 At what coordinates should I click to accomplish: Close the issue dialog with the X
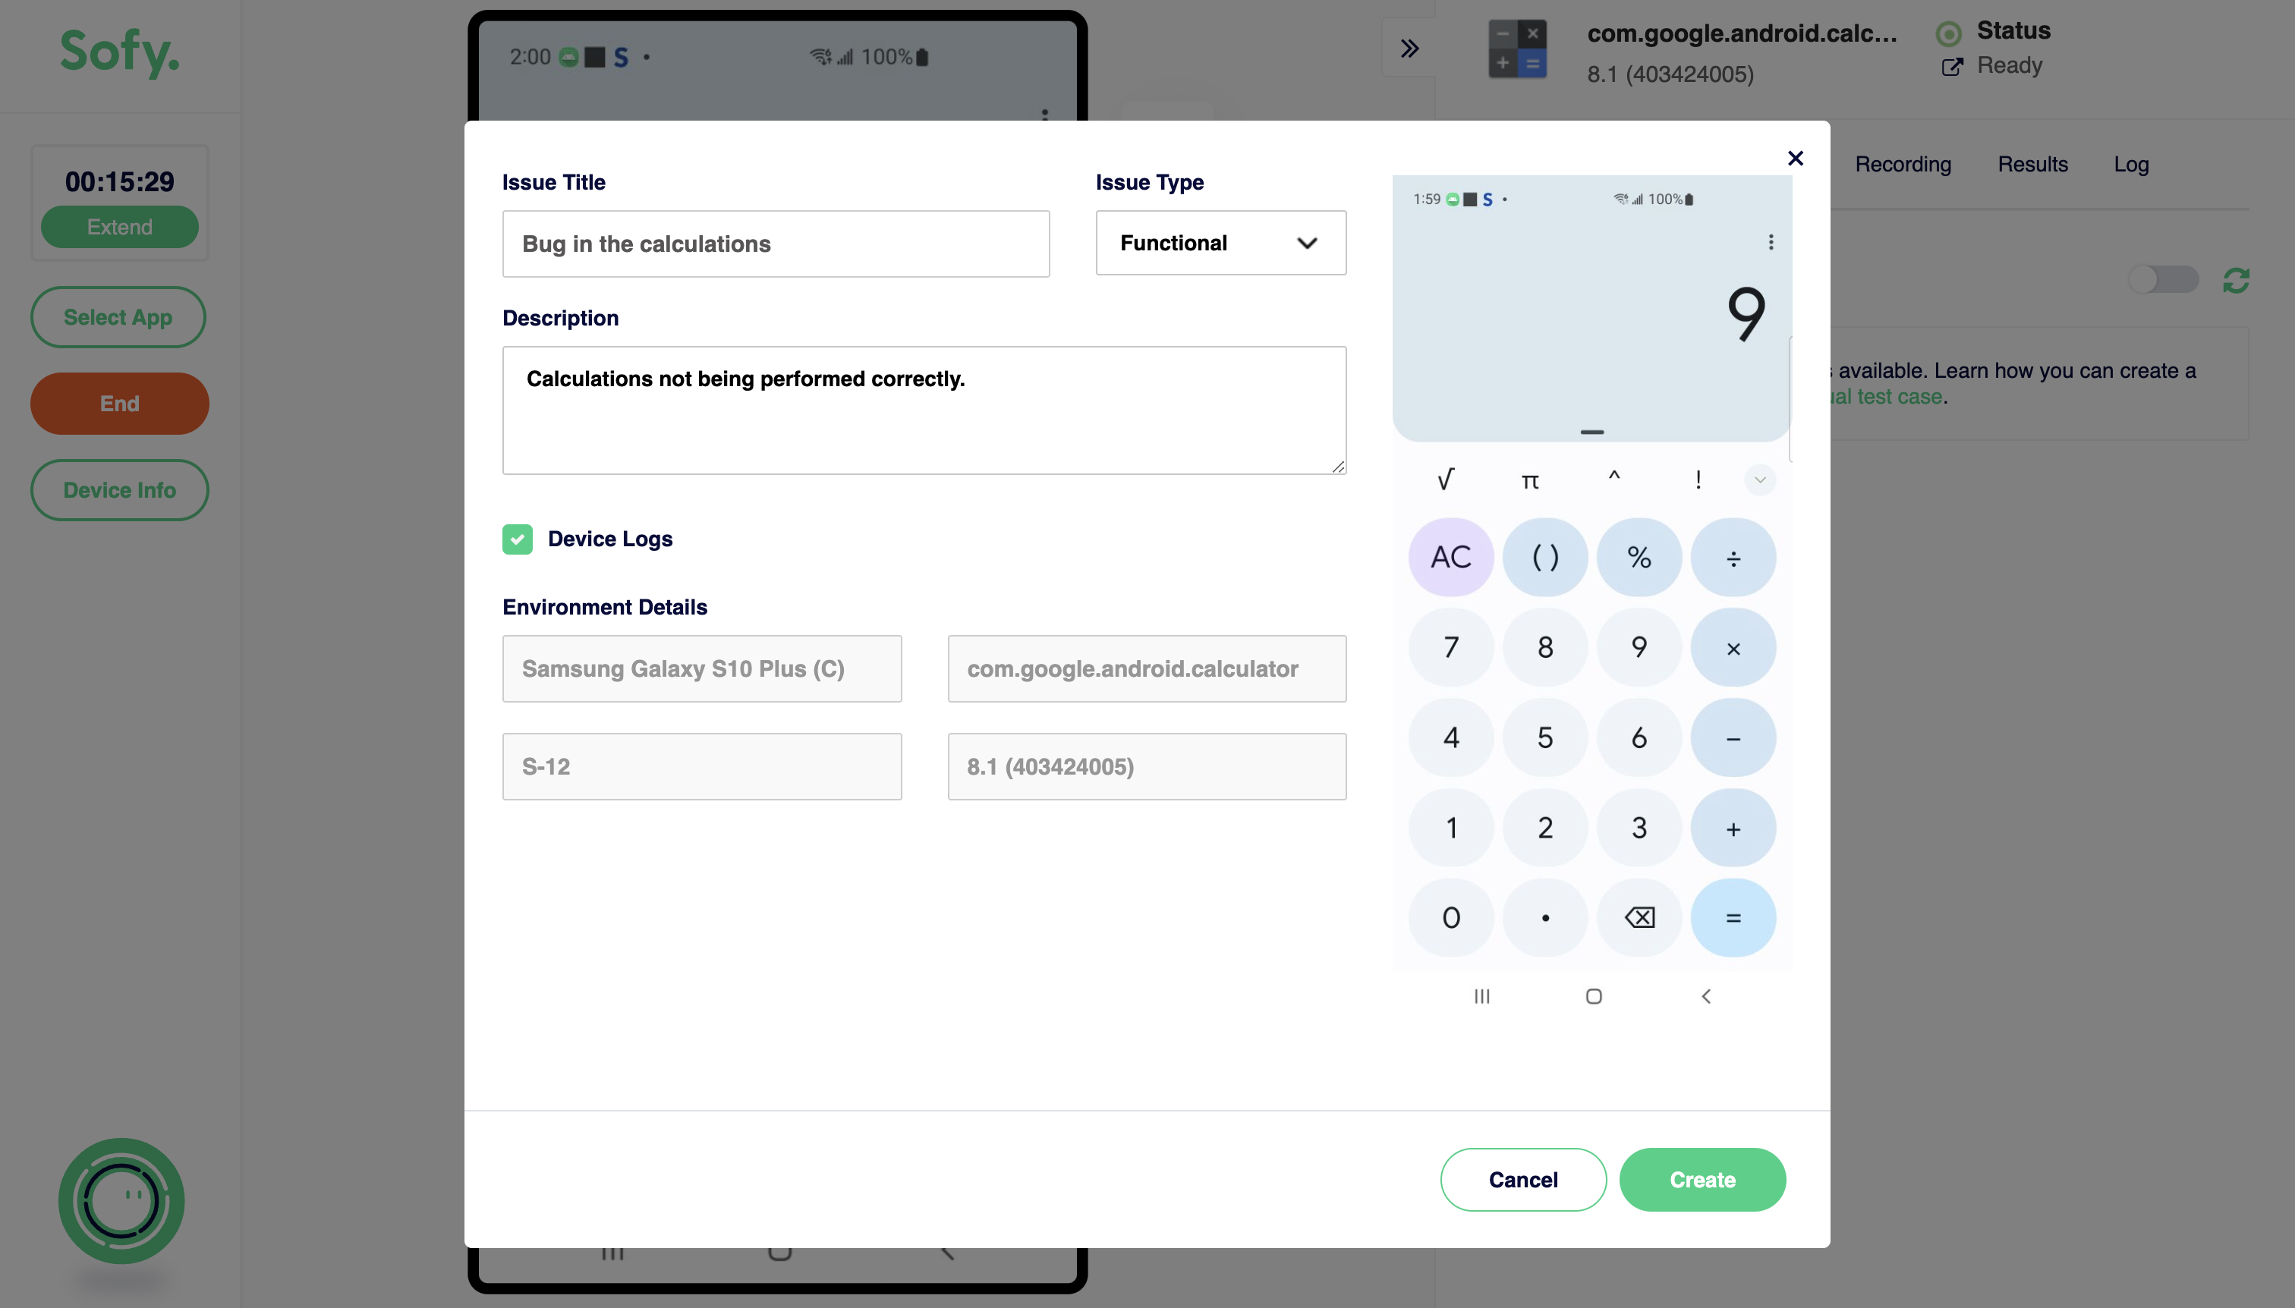point(1796,158)
